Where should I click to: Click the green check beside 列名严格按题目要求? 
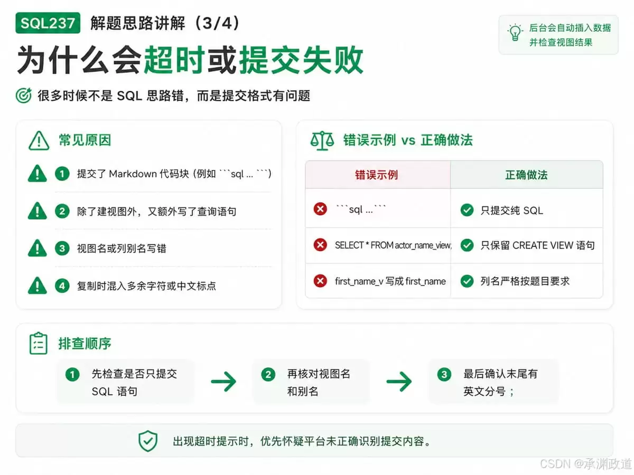click(x=467, y=281)
